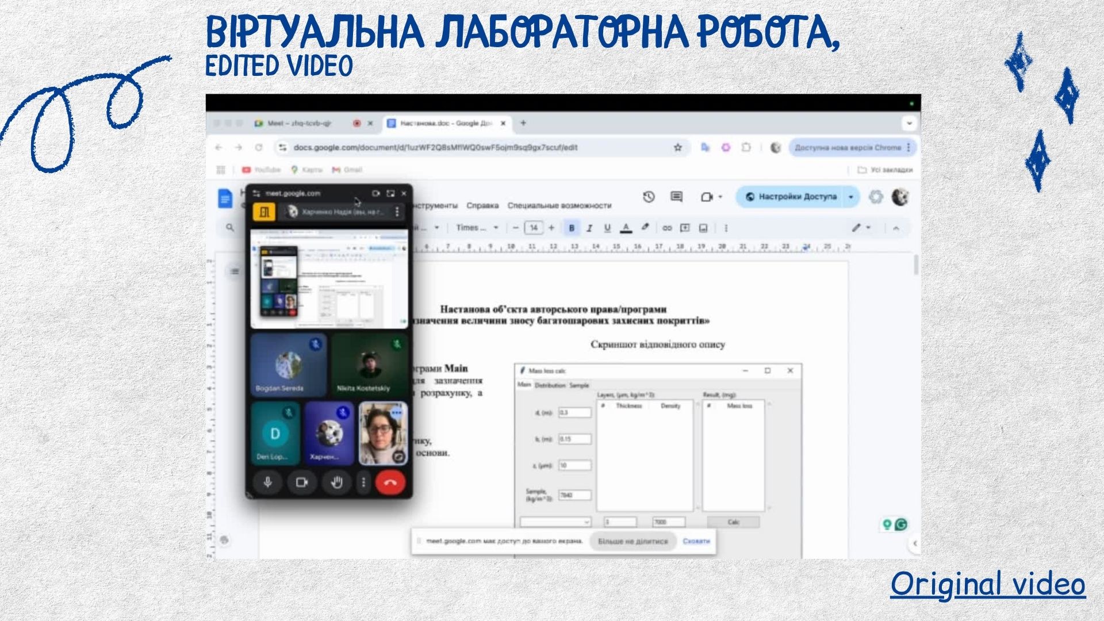
Task: Select the Sample tab in Mass loss calc
Action: (x=579, y=385)
